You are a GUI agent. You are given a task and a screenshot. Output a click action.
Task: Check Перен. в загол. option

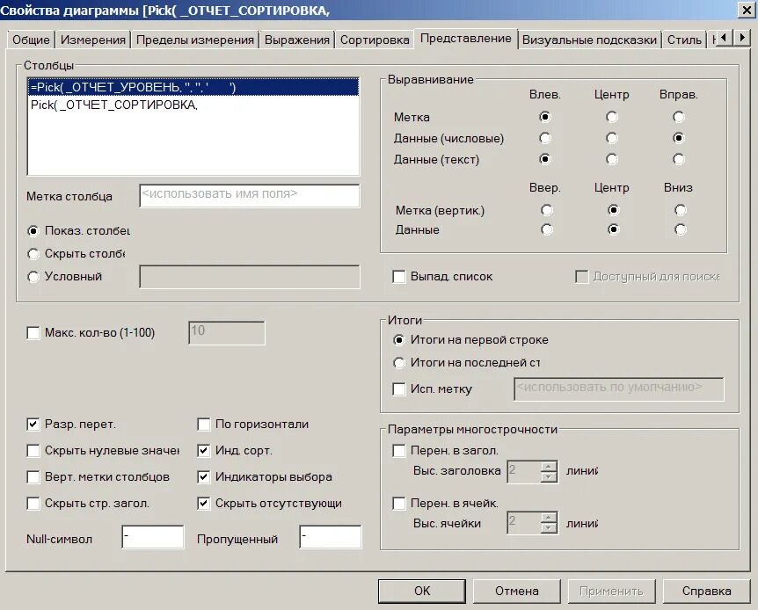click(x=398, y=449)
